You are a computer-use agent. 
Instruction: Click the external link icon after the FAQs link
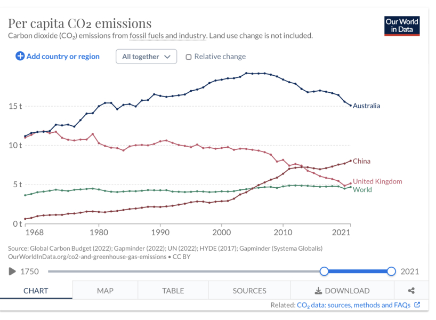click(x=417, y=305)
